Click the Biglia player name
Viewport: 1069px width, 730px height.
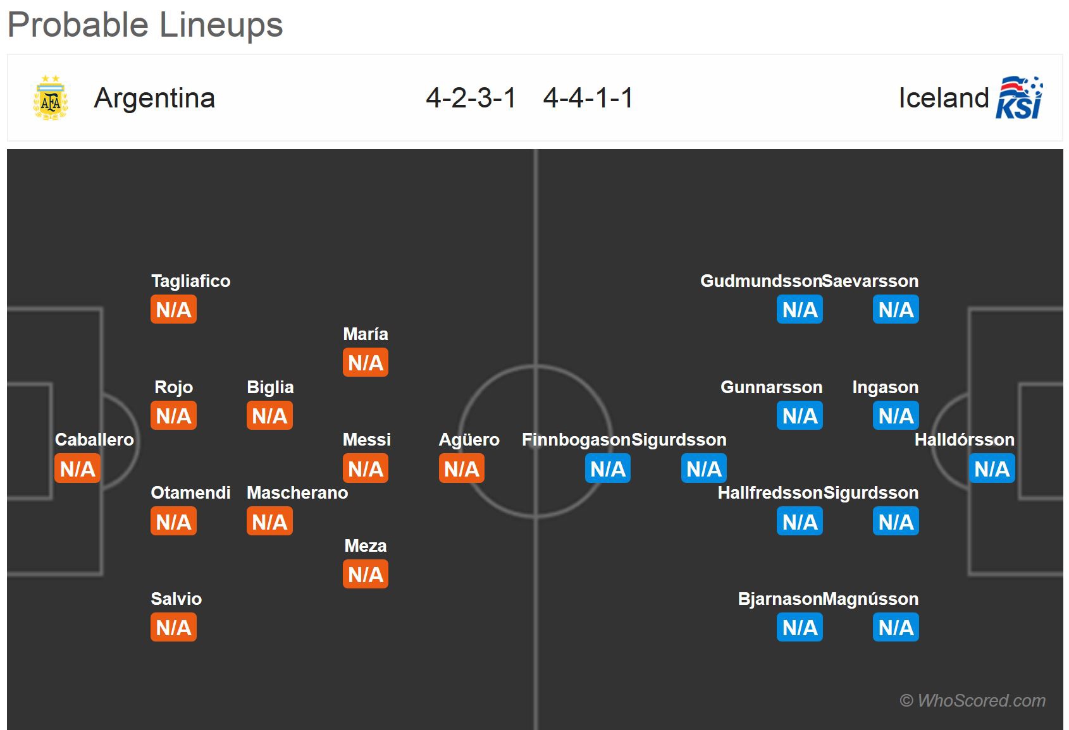tap(270, 387)
